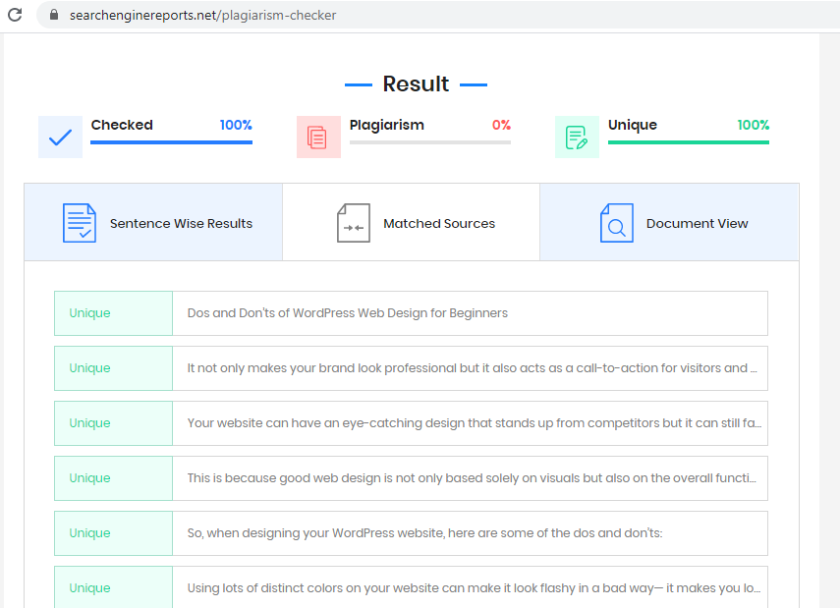Click the Sentence Wise Results document icon
This screenshot has width=840, height=608.
[x=80, y=223]
